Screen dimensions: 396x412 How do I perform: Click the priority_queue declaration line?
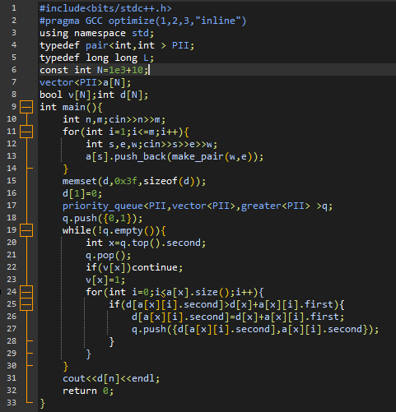tap(198, 206)
